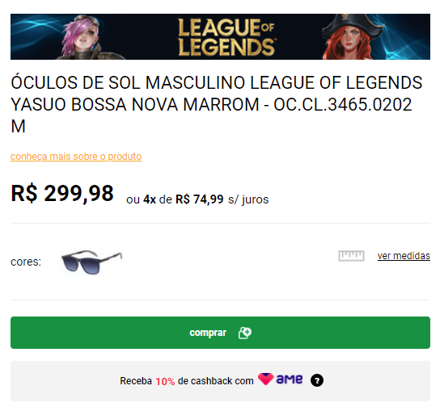
Task: Click the League of Legends gold logo
Action: 226,37
